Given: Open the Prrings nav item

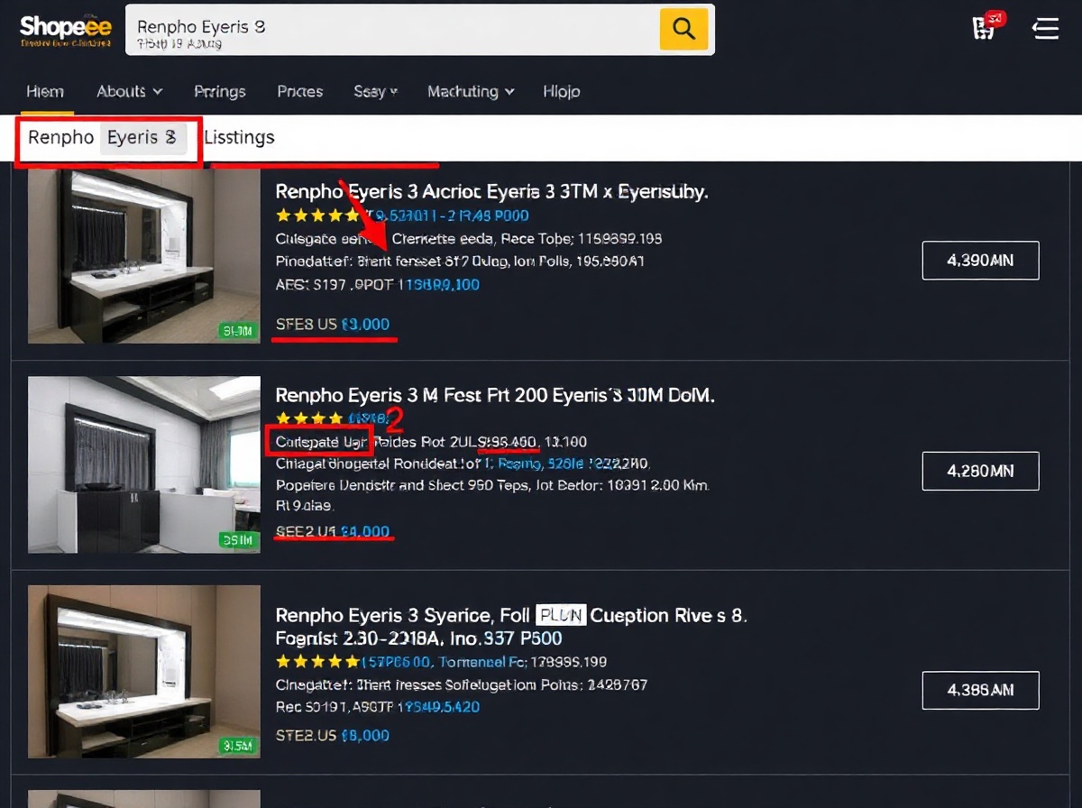Looking at the screenshot, I should (220, 91).
